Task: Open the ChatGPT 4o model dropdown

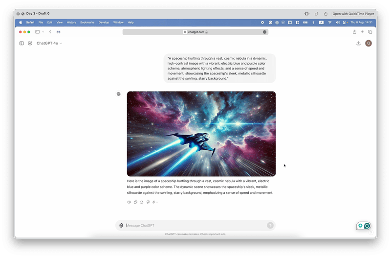Action: click(49, 43)
